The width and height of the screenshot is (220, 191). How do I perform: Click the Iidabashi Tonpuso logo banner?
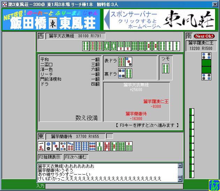coord(51,19)
